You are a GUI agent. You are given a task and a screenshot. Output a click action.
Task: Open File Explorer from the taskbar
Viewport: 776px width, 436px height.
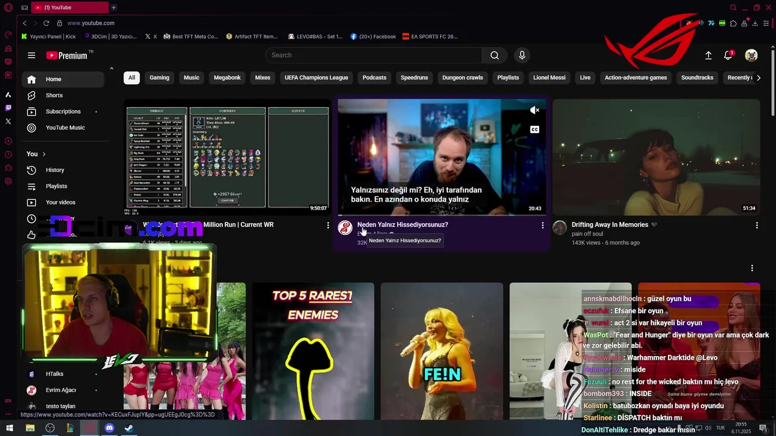30,428
